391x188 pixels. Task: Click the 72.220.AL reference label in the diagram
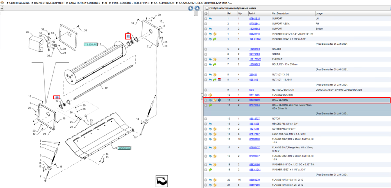[x=124, y=148]
